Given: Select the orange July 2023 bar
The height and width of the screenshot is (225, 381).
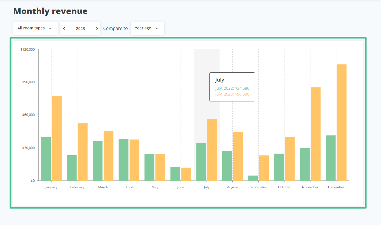Looking at the screenshot, I should tap(212, 150).
